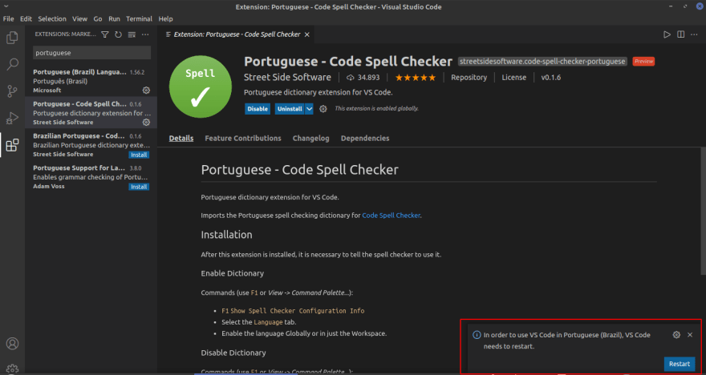This screenshot has width=706, height=375.
Task: Select the Extensions view icon
Action: coord(12,145)
